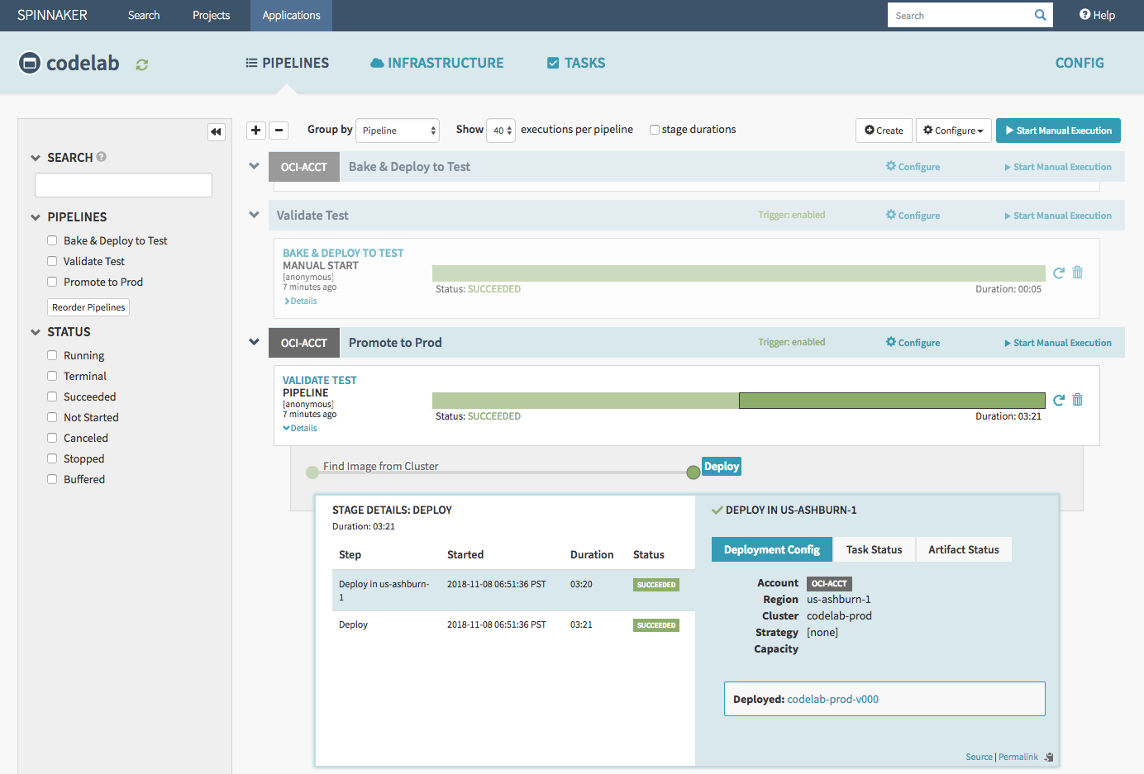Open the Configure gear for Validate Test pipeline
1144x774 pixels.
click(x=913, y=215)
